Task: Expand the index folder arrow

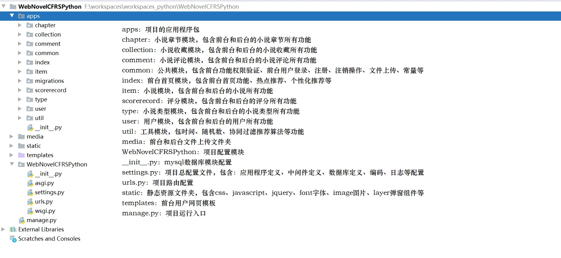Action: [x=20, y=62]
